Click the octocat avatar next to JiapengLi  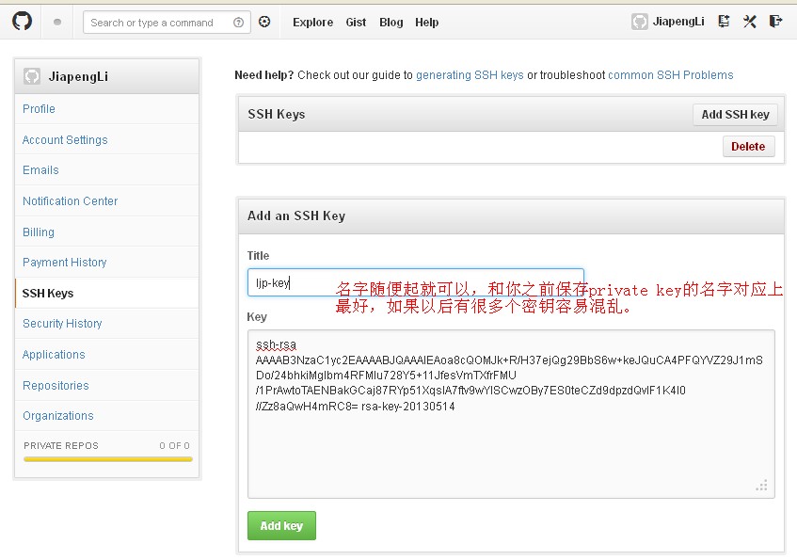coord(636,21)
